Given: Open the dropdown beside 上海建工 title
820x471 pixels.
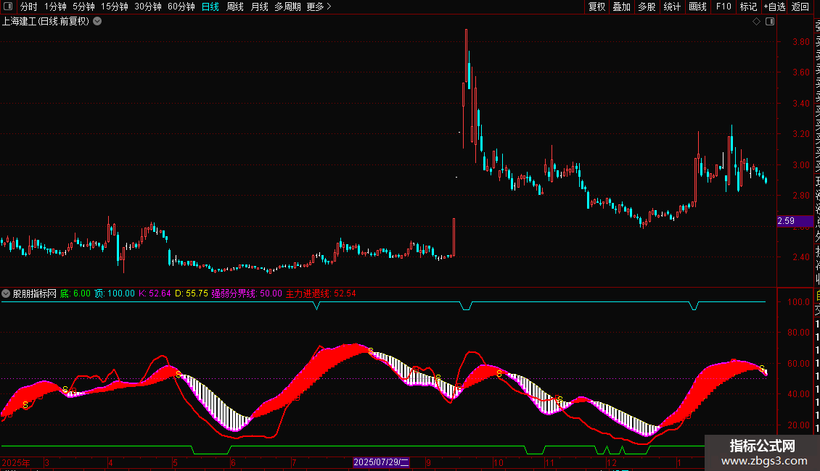Looking at the screenshot, I should point(97,22).
